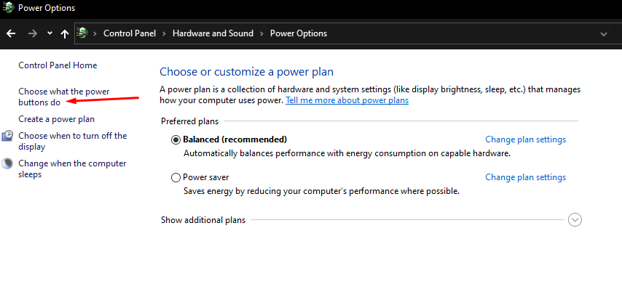Open Create a power plan link

click(56, 119)
